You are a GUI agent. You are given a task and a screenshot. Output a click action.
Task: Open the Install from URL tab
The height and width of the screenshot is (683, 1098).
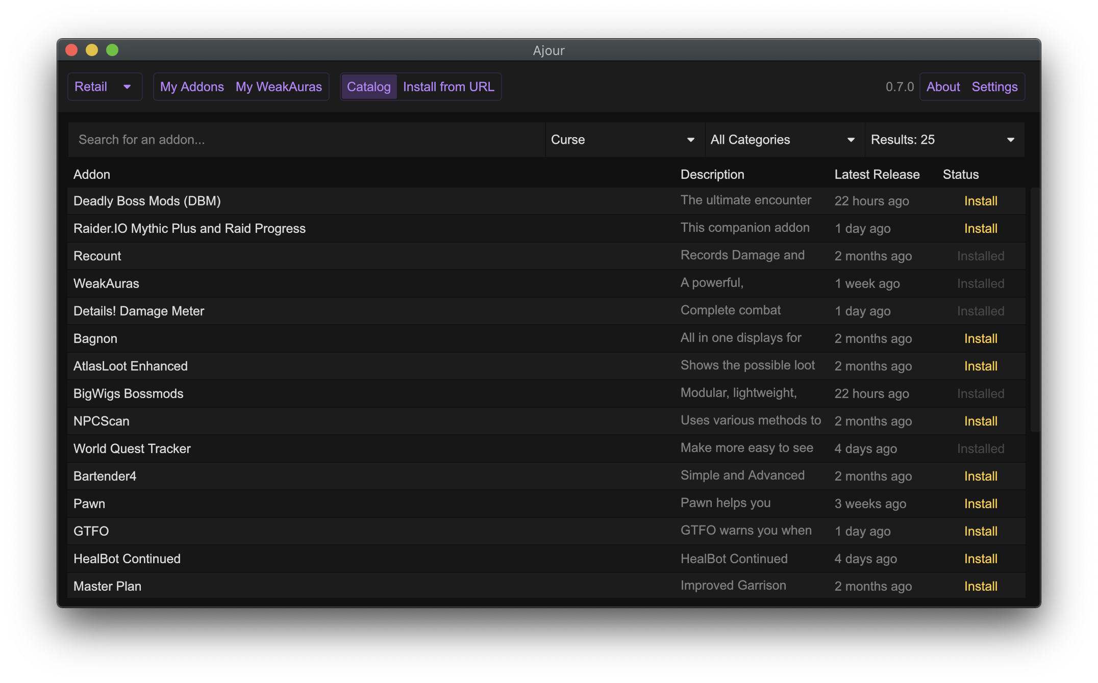tap(448, 87)
